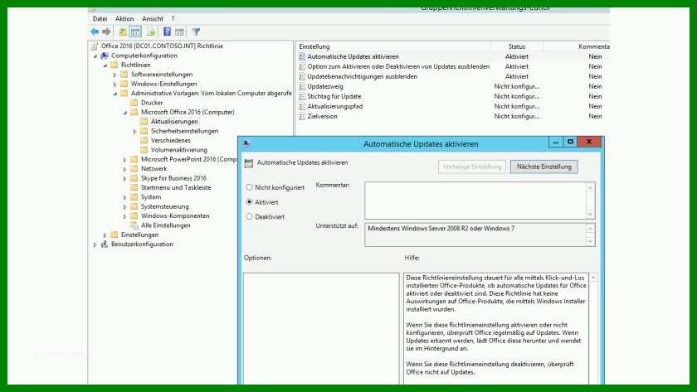Open the Datei menu
The height and width of the screenshot is (392, 697).
tap(100, 18)
